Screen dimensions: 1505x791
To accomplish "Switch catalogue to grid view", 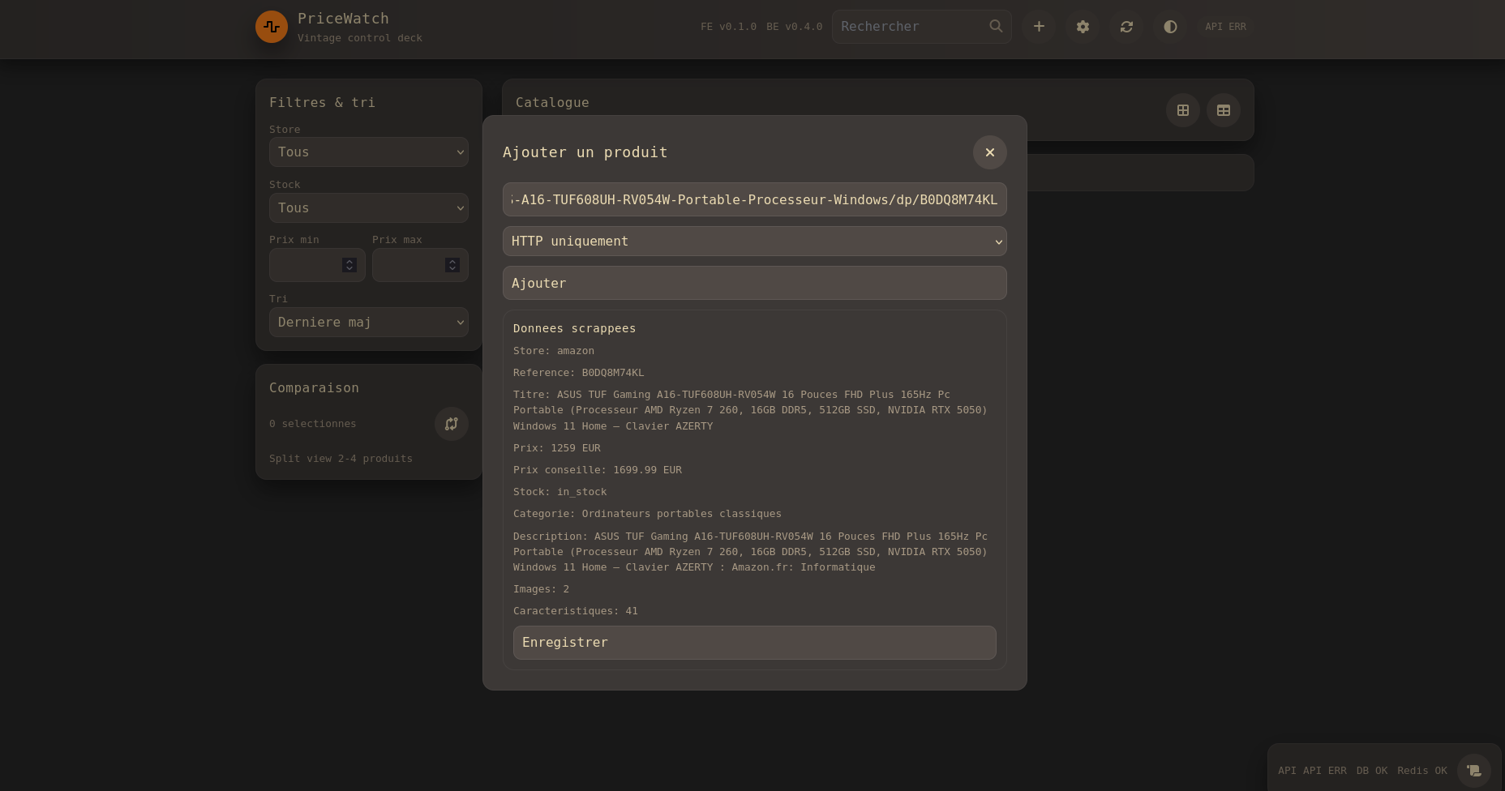I will 1183,110.
